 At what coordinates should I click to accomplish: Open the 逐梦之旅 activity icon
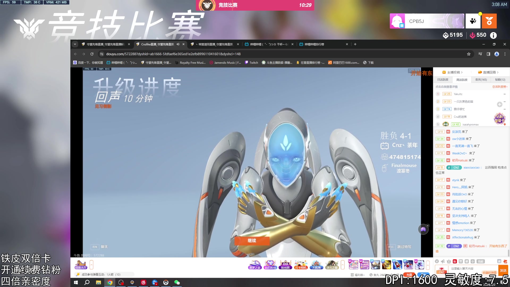[255, 265]
